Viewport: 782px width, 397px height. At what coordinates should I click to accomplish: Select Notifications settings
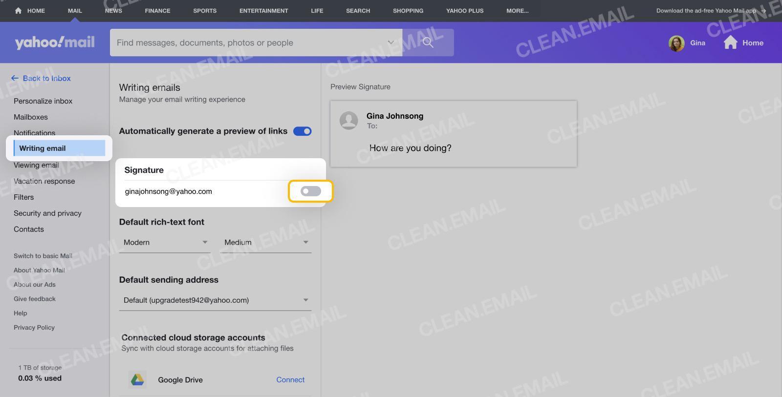(x=34, y=132)
